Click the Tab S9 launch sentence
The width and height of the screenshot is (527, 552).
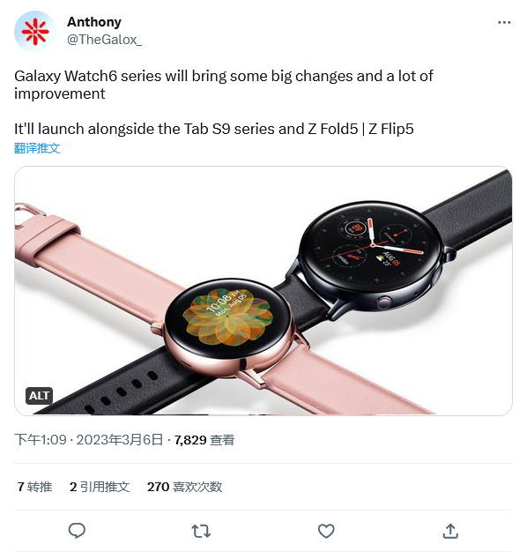tap(214, 129)
